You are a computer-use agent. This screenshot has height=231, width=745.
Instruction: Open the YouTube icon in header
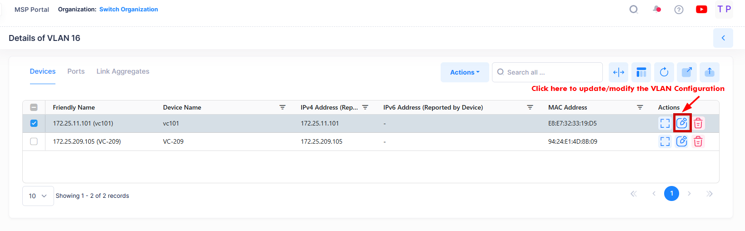pyautogui.click(x=701, y=9)
